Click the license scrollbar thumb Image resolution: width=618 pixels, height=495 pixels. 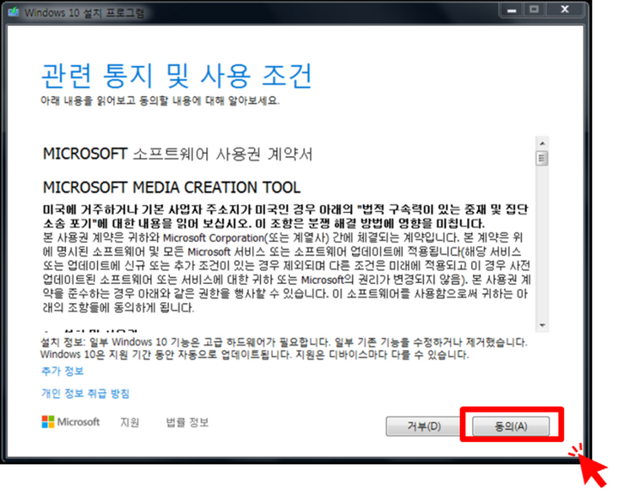click(x=542, y=159)
